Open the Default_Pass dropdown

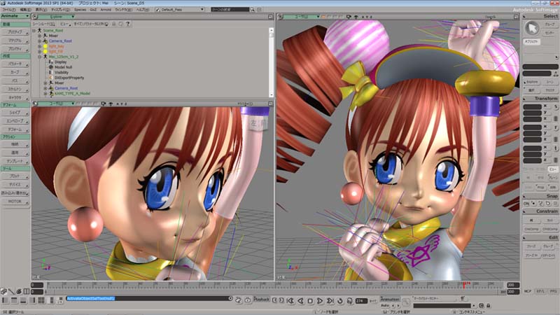[x=180, y=10]
